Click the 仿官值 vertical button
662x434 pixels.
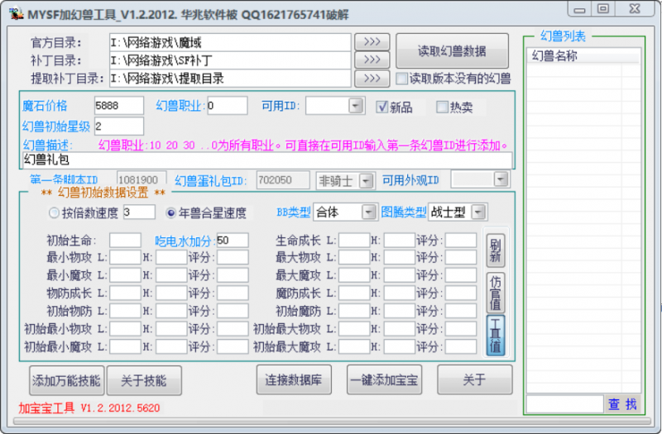tap(496, 293)
